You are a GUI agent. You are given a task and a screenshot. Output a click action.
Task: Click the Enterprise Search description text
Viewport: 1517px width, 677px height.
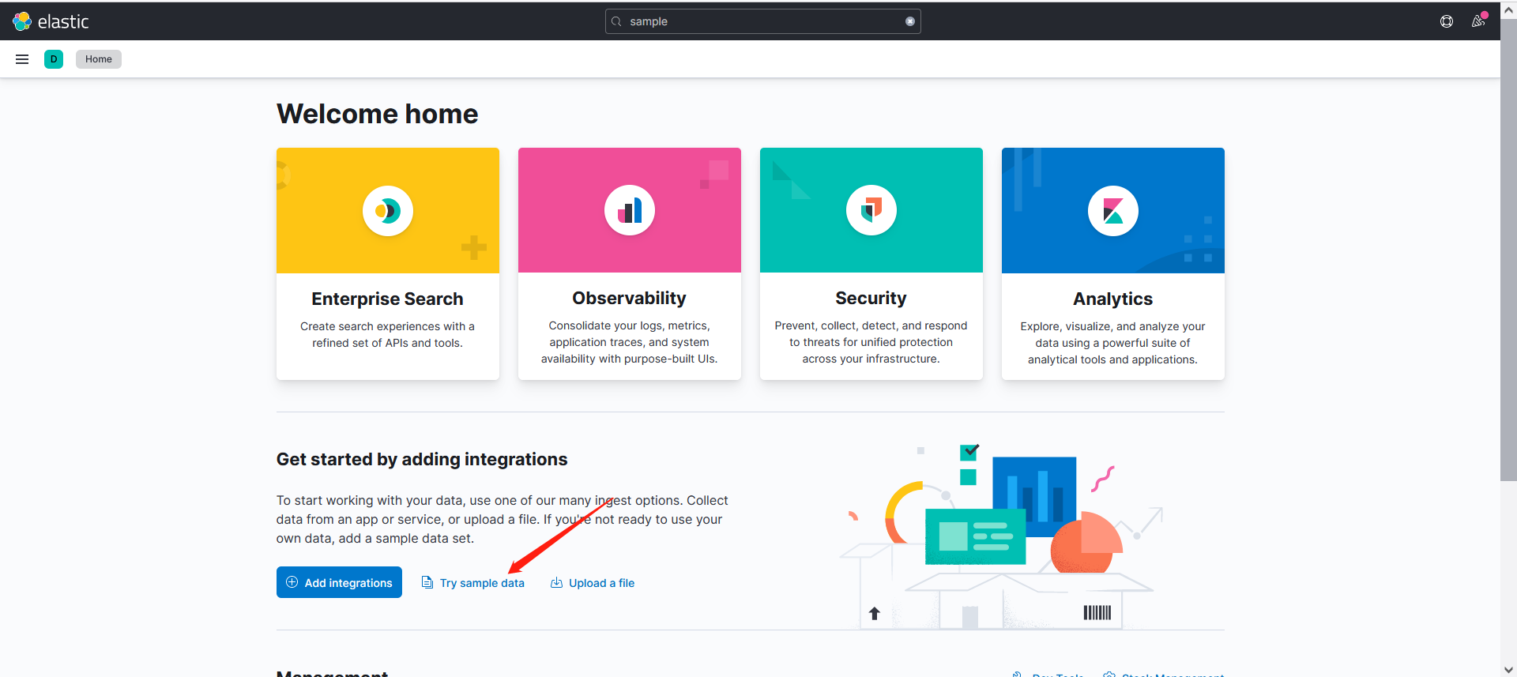pos(387,334)
